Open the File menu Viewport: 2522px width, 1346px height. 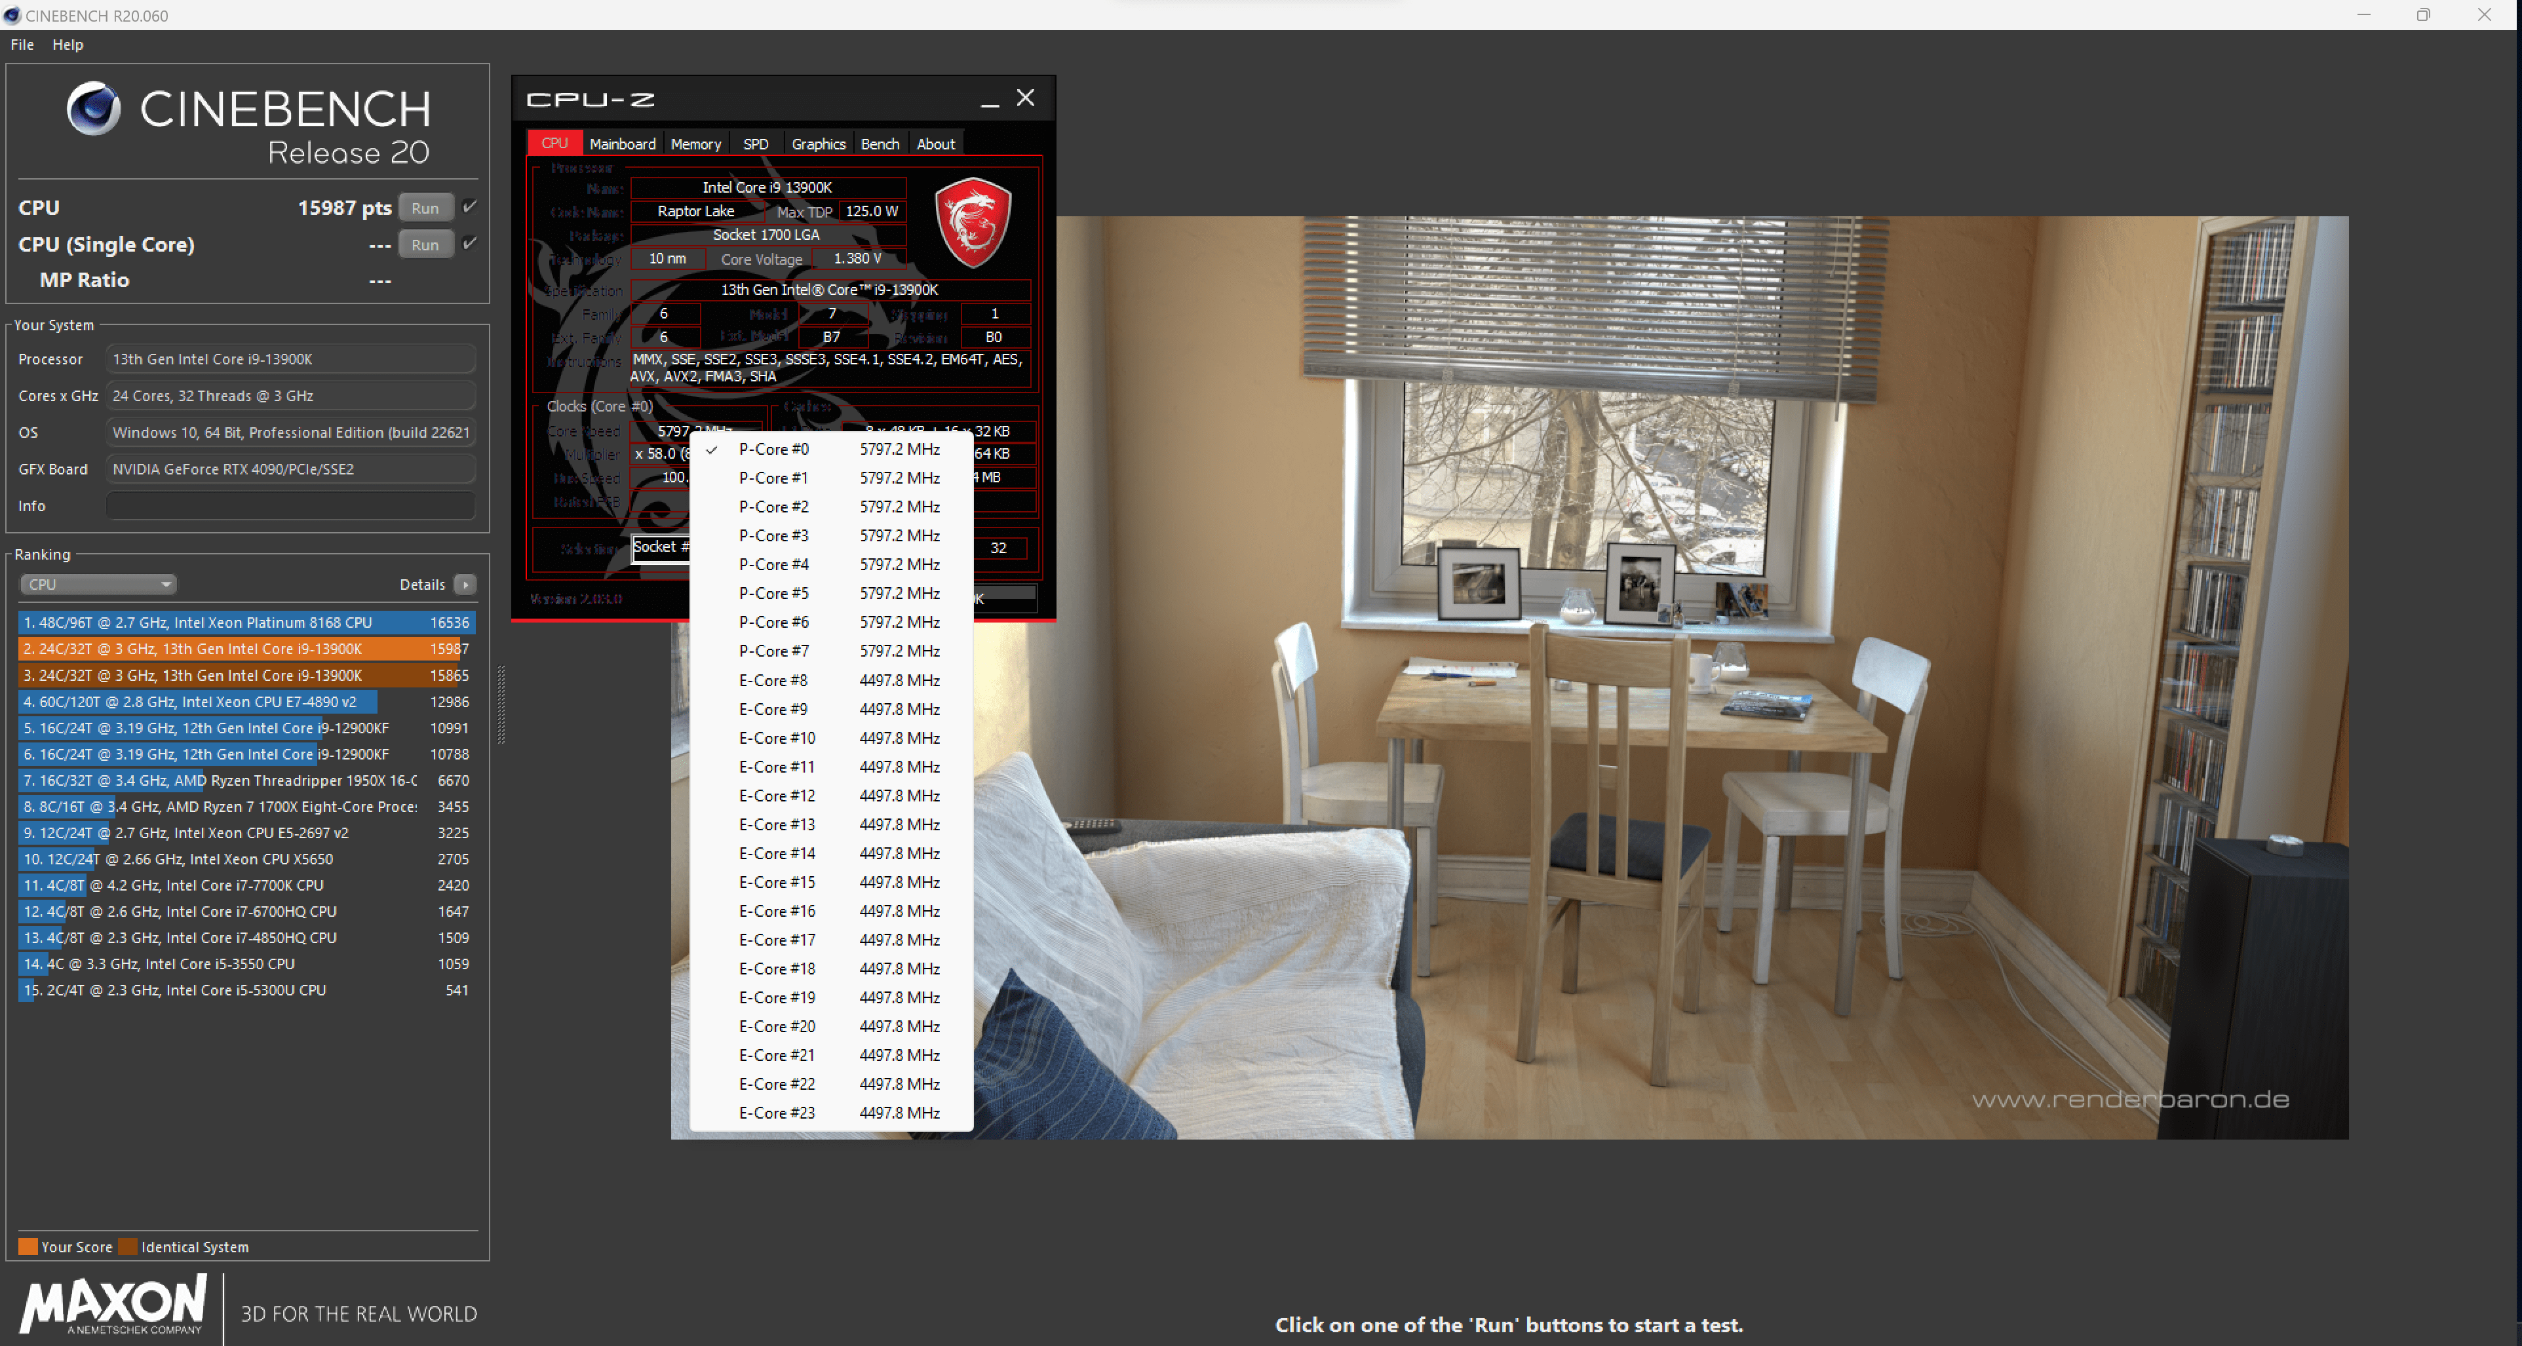click(x=22, y=45)
